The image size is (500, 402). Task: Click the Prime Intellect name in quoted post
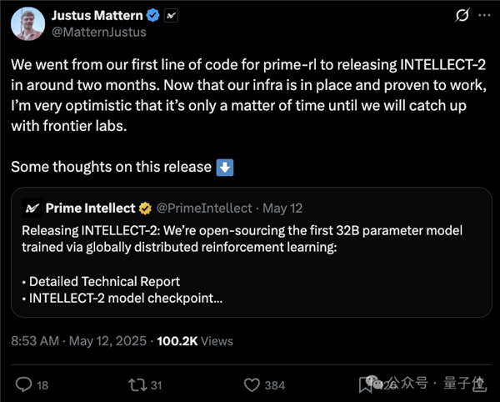(x=89, y=207)
